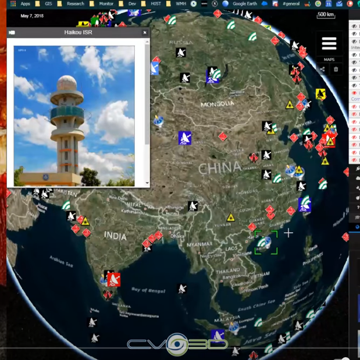Click the blue square marker on Taiwan Strait coast
The width and height of the screenshot is (360, 360).
[305, 205]
